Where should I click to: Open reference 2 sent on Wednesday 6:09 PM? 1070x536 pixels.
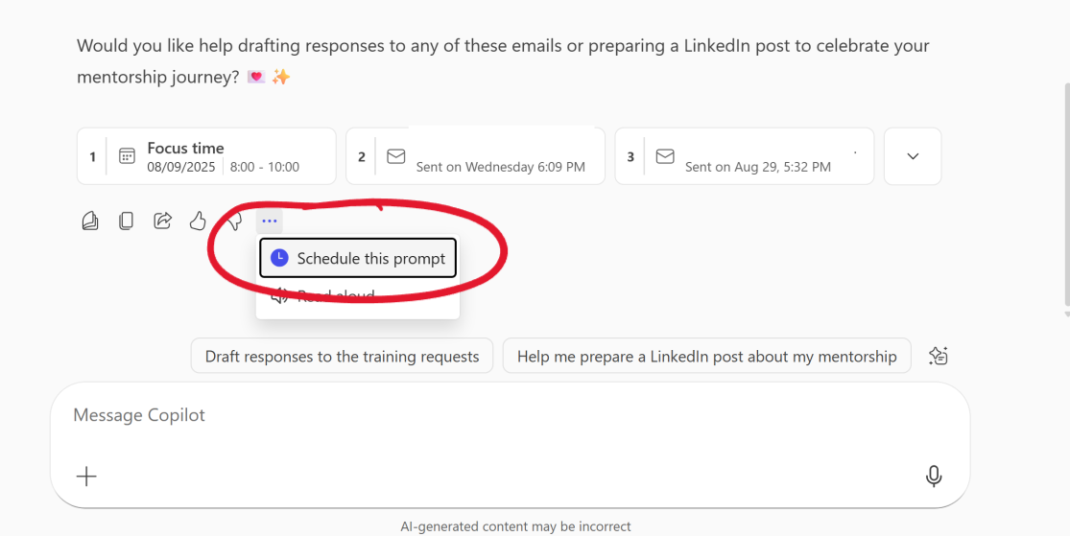pos(475,156)
